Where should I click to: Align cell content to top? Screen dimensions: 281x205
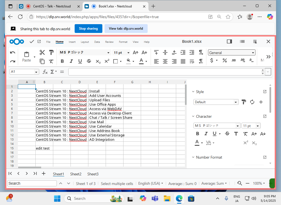tap(156, 52)
